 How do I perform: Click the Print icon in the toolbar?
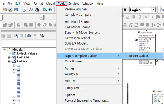click(x=24, y=10)
